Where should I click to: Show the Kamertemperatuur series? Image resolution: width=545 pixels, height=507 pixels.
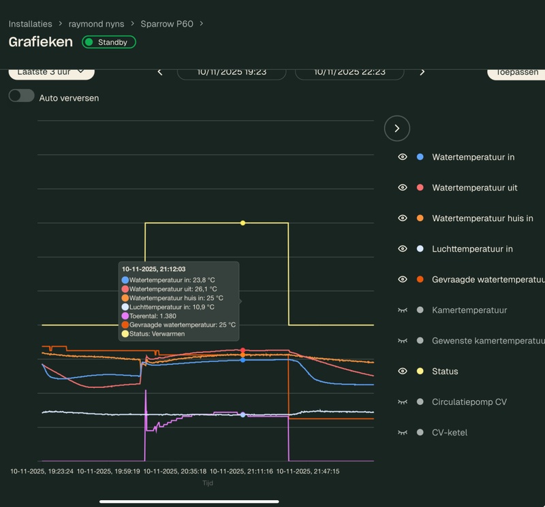click(403, 310)
